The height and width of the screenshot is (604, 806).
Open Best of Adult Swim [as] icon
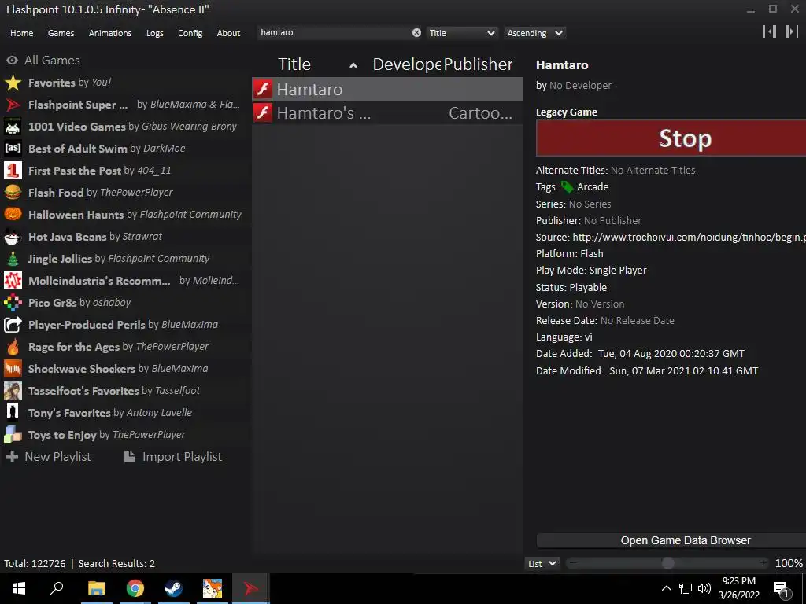pyautogui.click(x=13, y=149)
